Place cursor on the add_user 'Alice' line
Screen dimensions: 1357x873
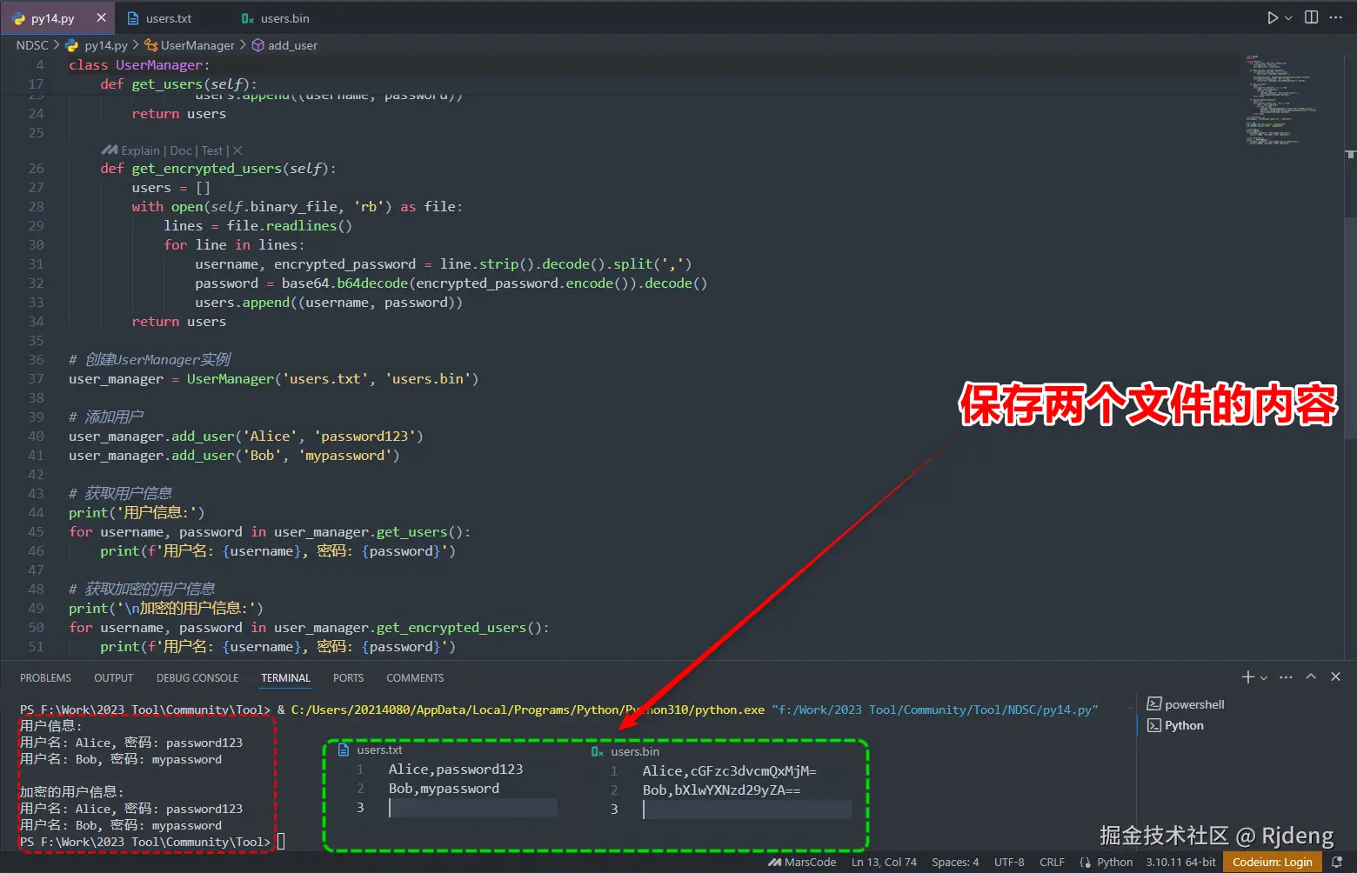246,436
